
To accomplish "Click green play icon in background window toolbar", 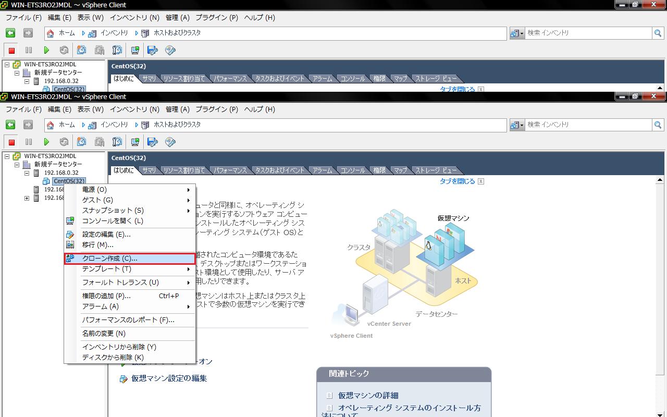I will tap(46, 50).
